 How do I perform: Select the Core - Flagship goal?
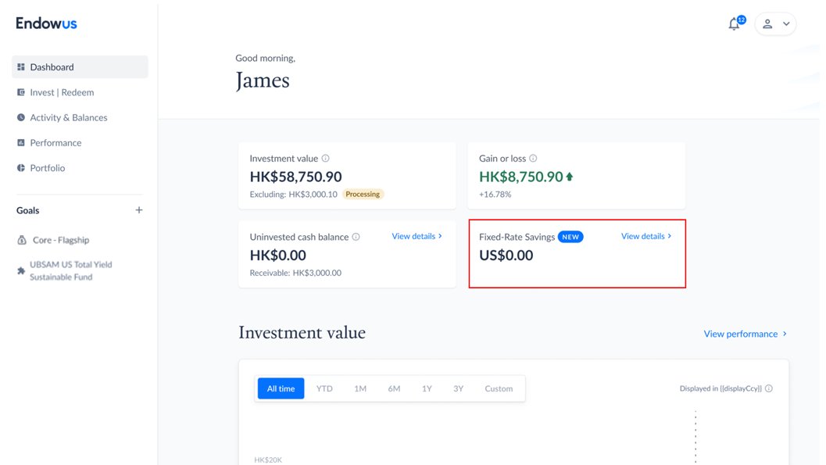click(x=60, y=240)
